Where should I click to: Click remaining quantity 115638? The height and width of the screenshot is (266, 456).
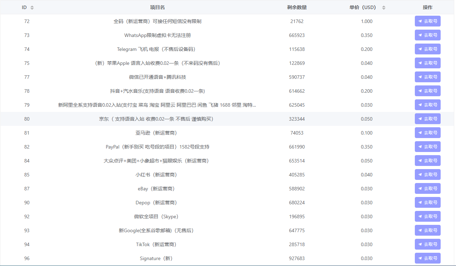pos(297,49)
